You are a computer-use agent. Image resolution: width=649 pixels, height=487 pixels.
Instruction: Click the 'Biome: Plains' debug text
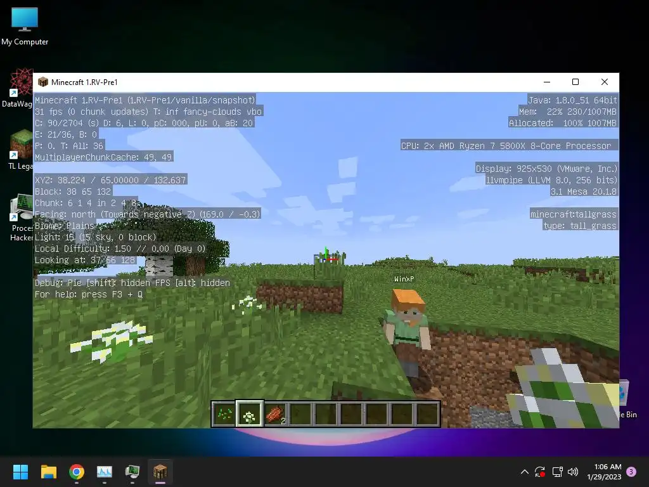tap(64, 226)
